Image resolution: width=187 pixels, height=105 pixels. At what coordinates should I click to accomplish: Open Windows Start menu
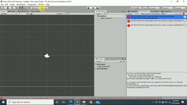pos(3,102)
